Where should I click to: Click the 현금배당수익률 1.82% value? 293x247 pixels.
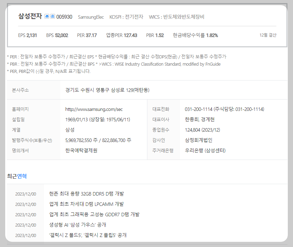[195, 35]
